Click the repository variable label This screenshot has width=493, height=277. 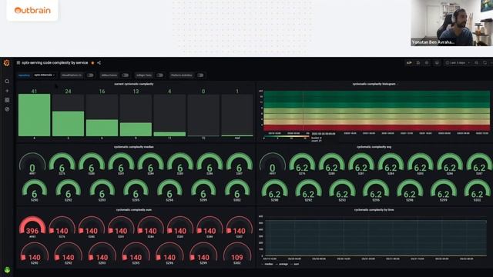click(x=24, y=75)
